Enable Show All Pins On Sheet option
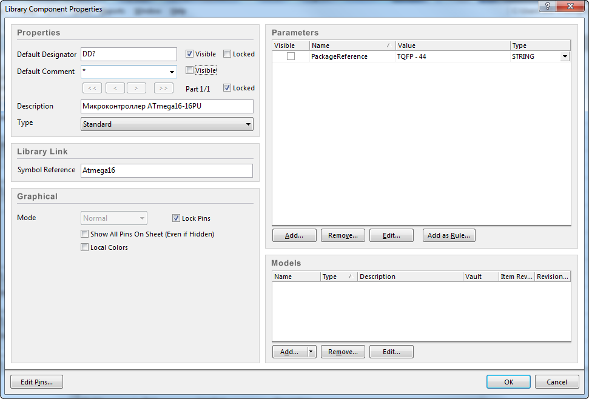 [84, 234]
